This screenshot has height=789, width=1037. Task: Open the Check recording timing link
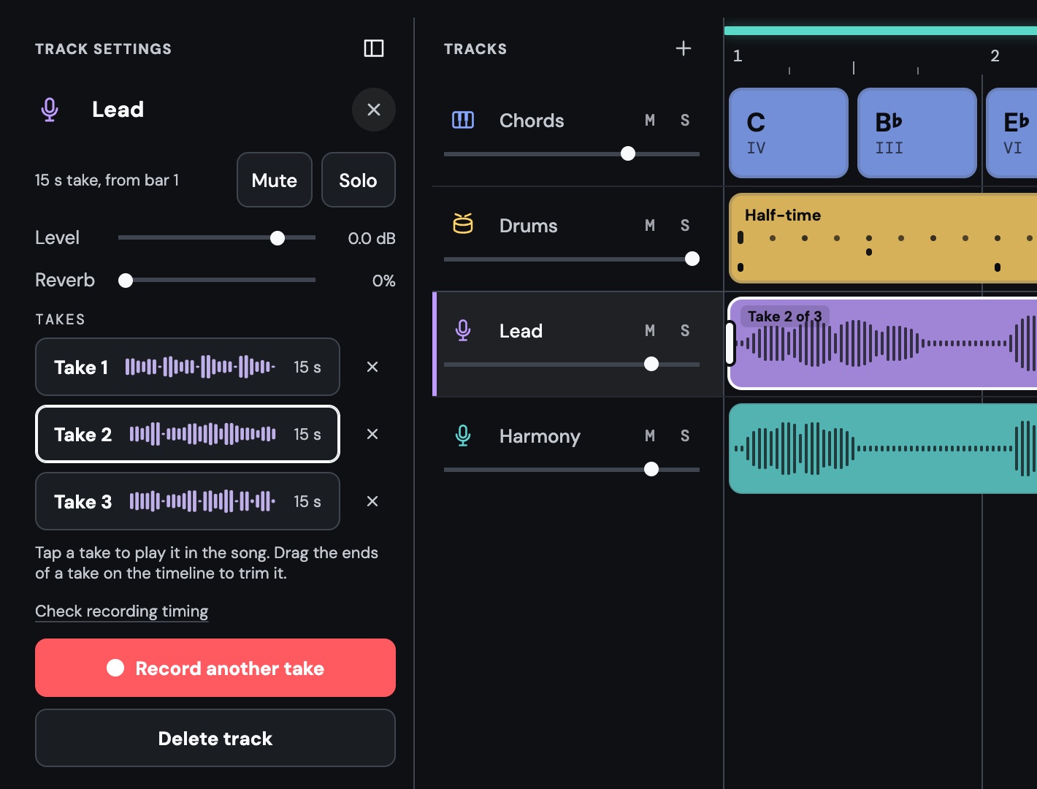(122, 611)
